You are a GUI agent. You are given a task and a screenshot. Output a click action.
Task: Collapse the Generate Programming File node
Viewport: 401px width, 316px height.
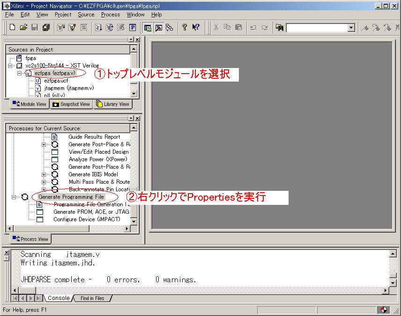click(14, 197)
